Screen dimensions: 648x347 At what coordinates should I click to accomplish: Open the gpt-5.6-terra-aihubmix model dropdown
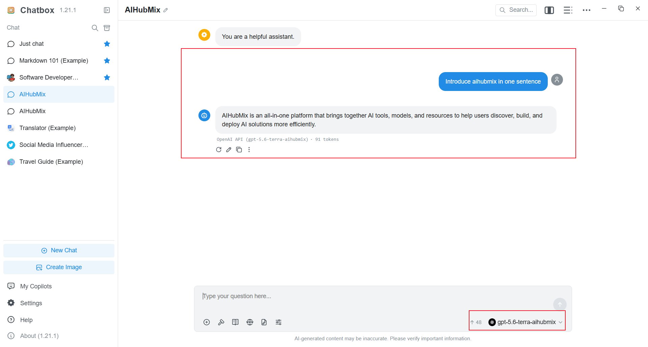point(525,322)
